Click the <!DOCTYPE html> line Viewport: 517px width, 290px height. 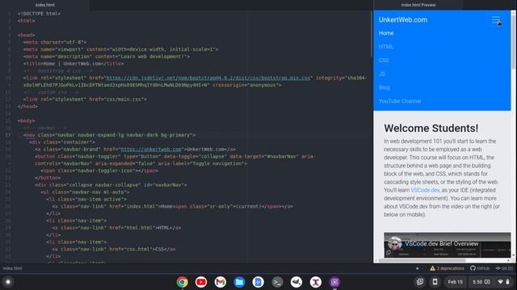(x=40, y=14)
